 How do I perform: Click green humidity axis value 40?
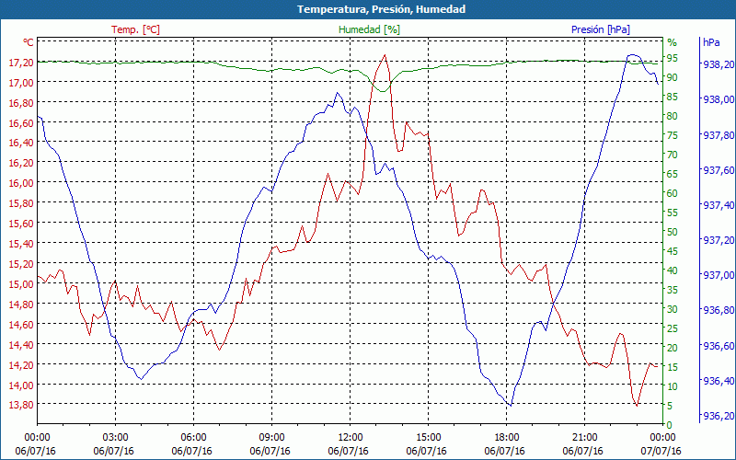pyautogui.click(x=673, y=270)
